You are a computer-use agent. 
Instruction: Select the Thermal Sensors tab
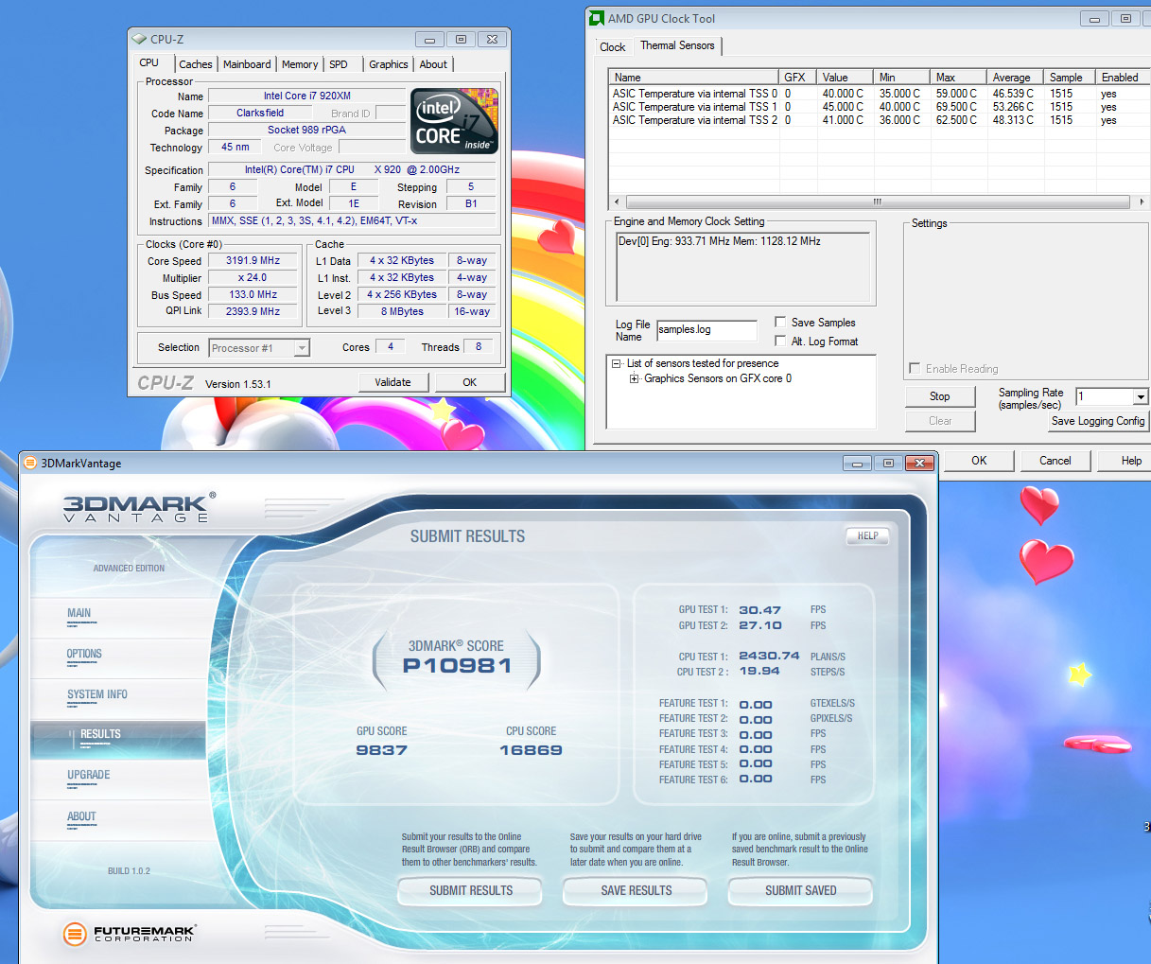677,45
